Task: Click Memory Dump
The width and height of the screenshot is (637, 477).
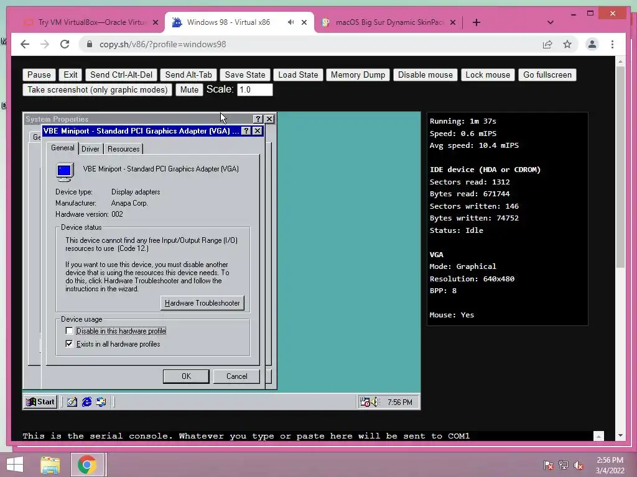Action: pos(358,75)
